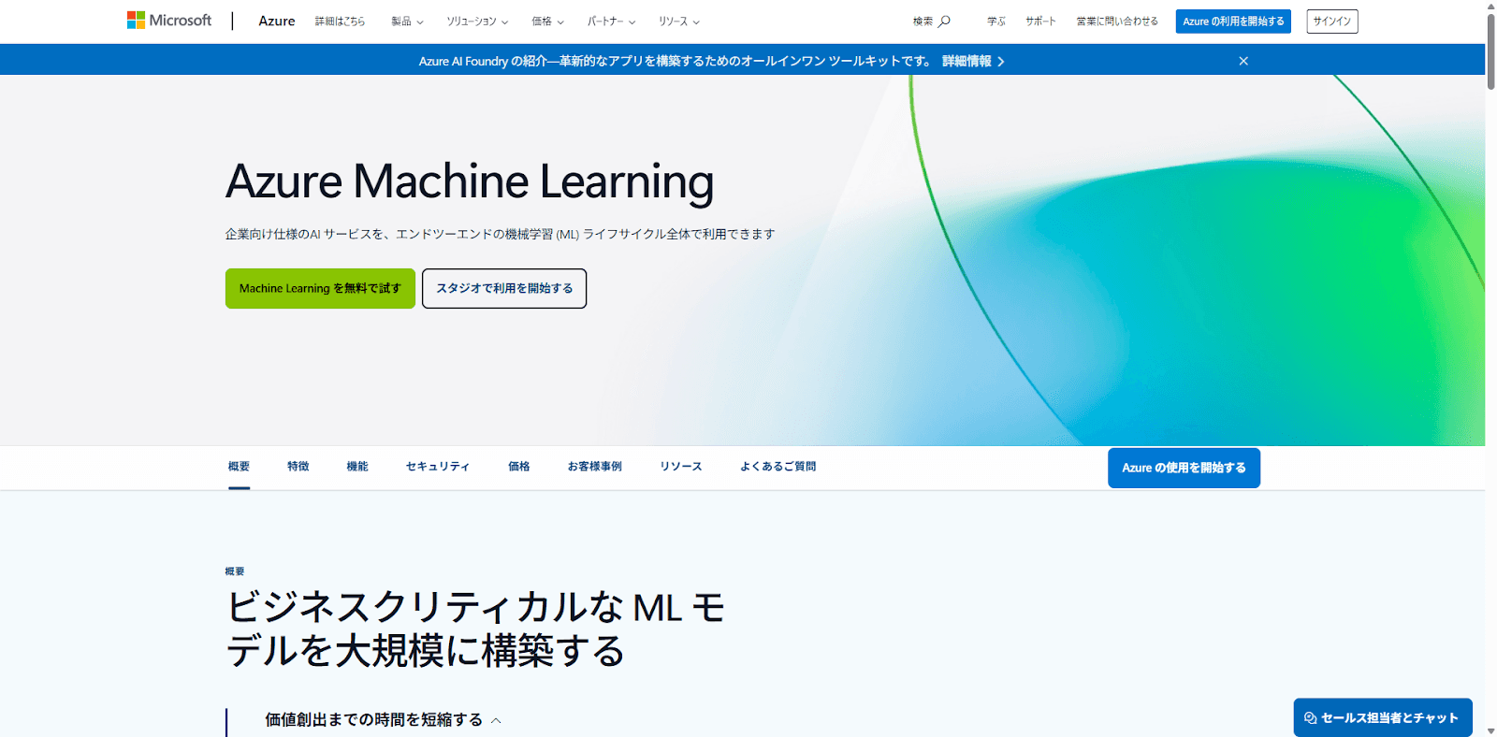Click the サインイン button
This screenshot has height=737, width=1497.
[1331, 22]
